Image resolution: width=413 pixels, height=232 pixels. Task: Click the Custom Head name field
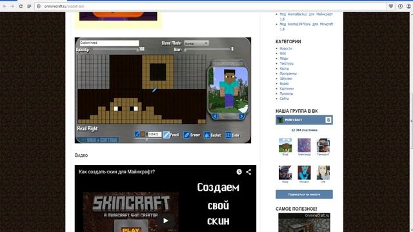coord(109,43)
